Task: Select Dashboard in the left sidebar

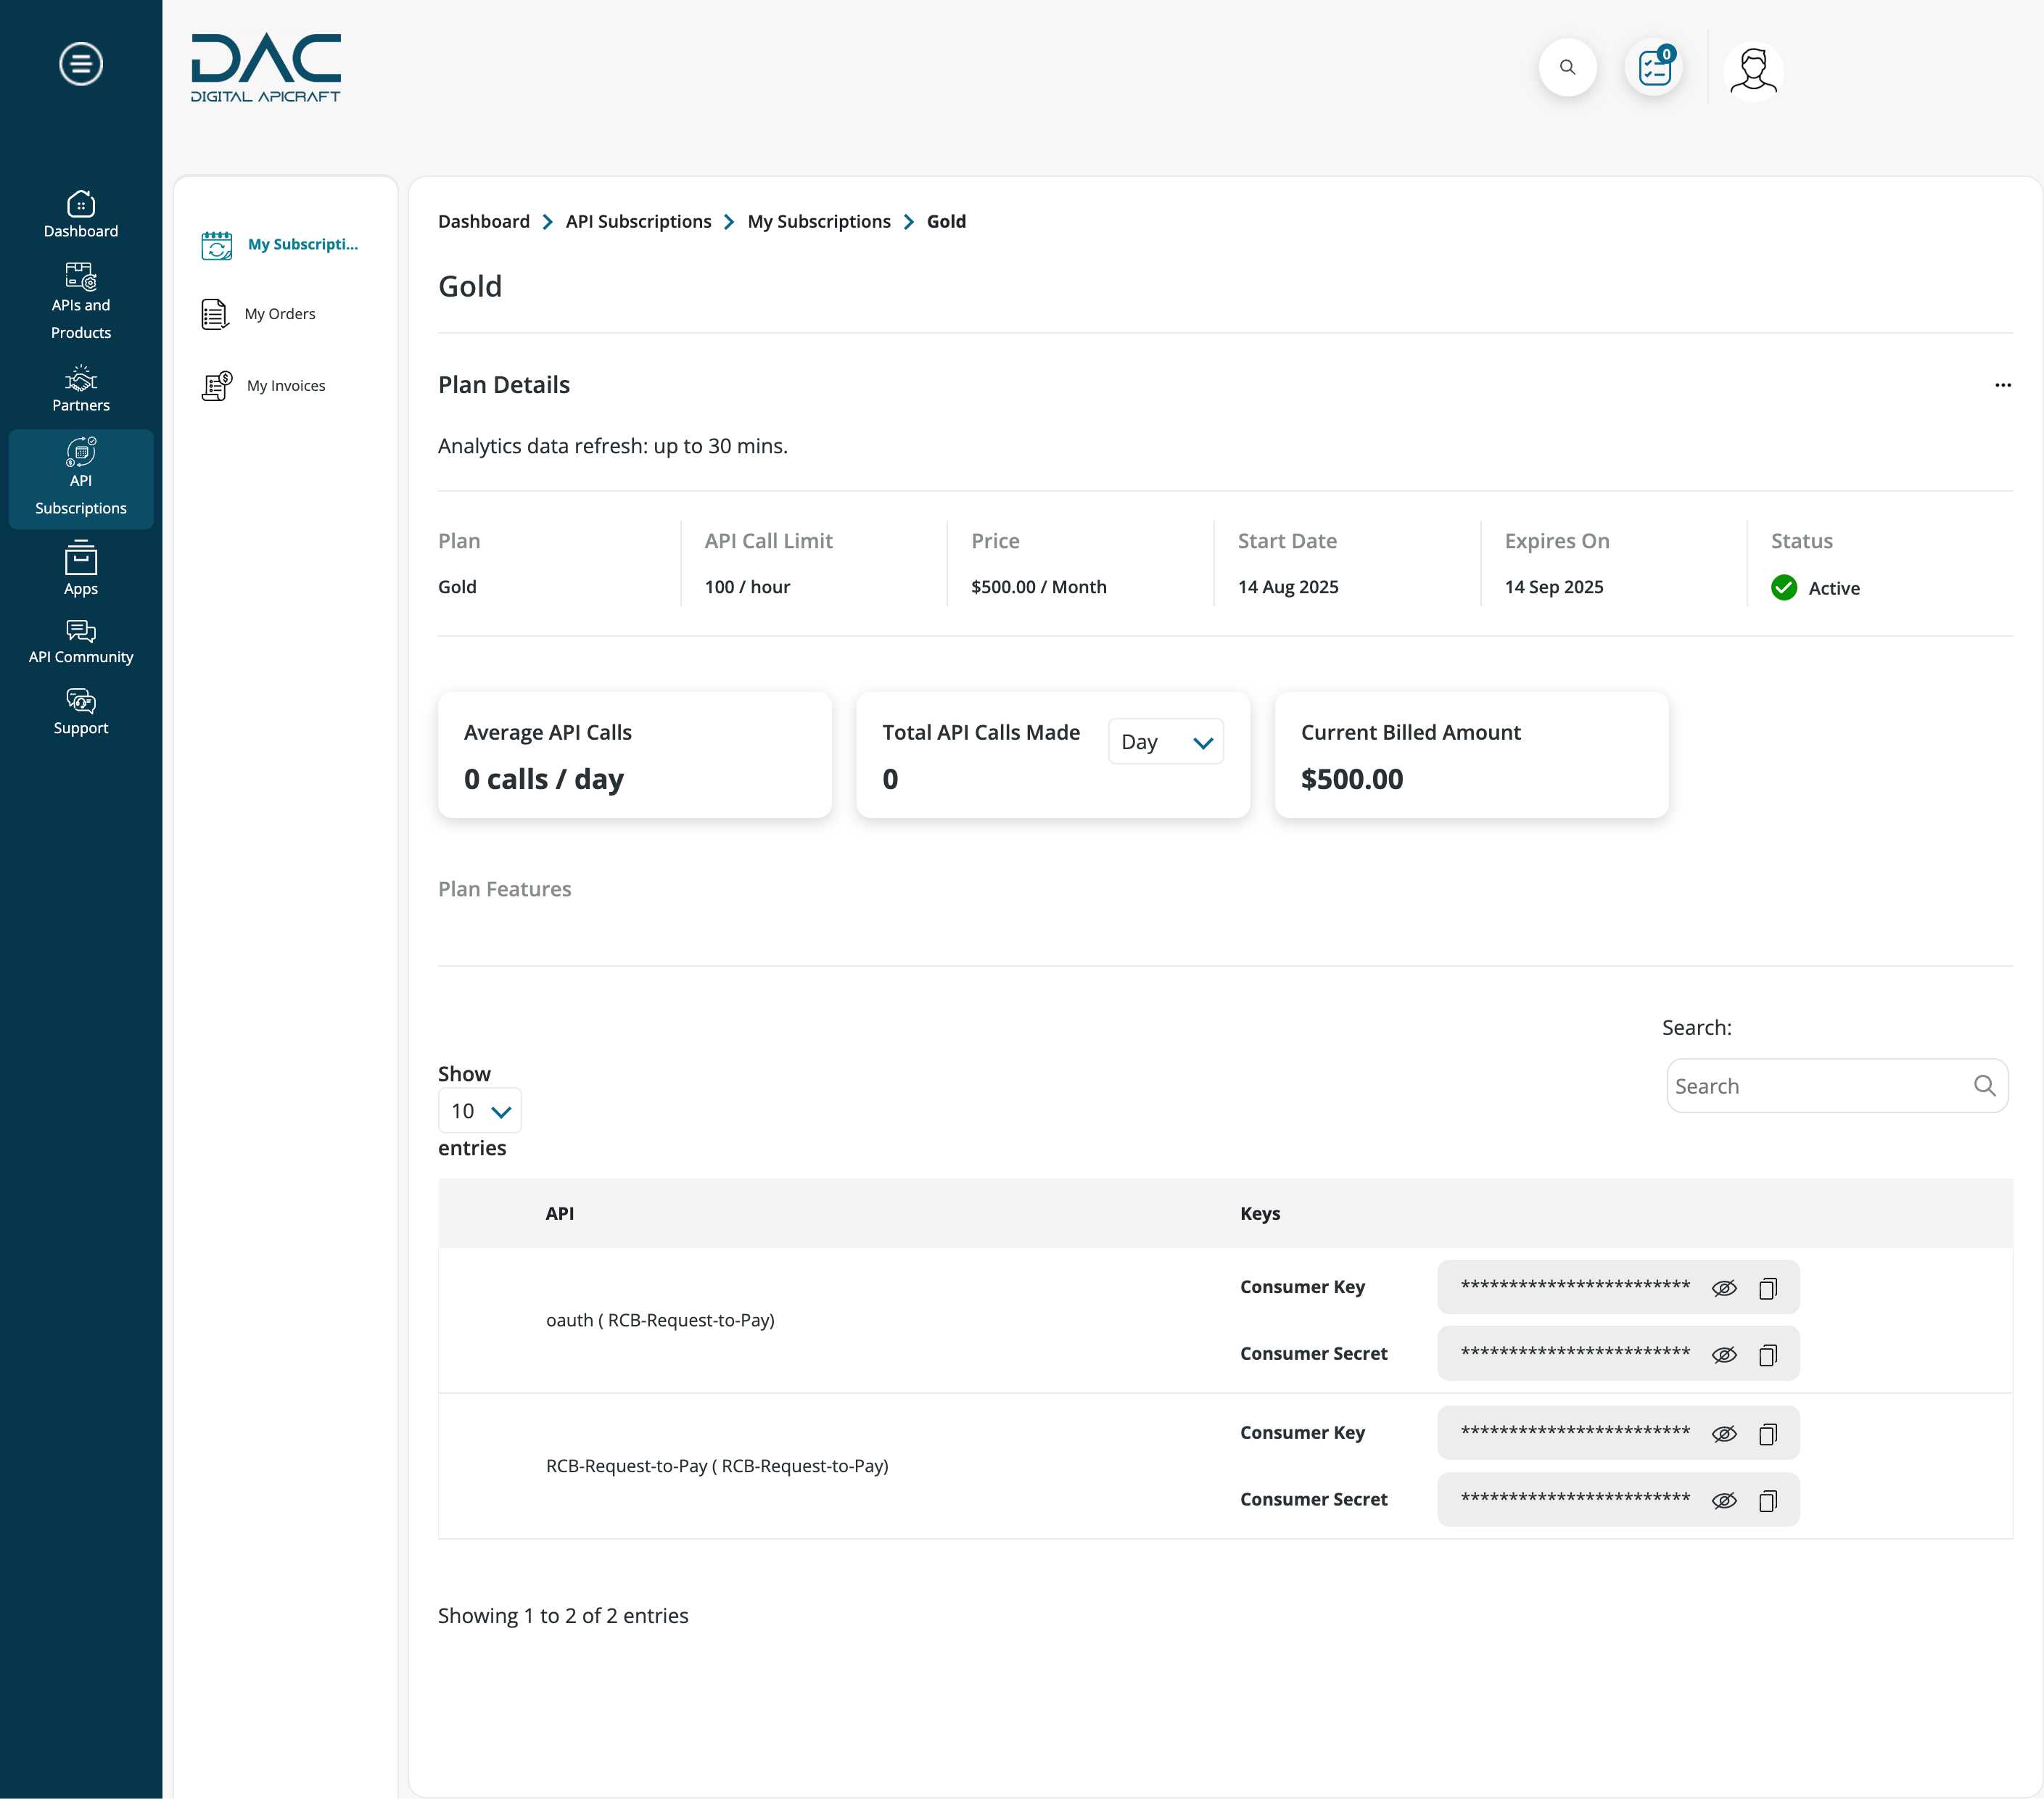Action: [x=81, y=214]
